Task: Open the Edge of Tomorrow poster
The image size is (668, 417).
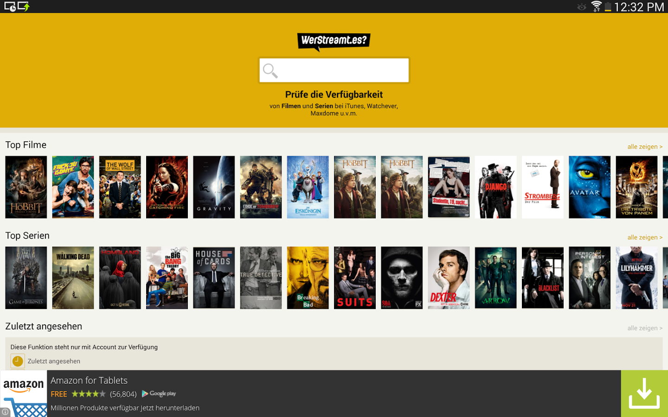Action: click(261, 187)
